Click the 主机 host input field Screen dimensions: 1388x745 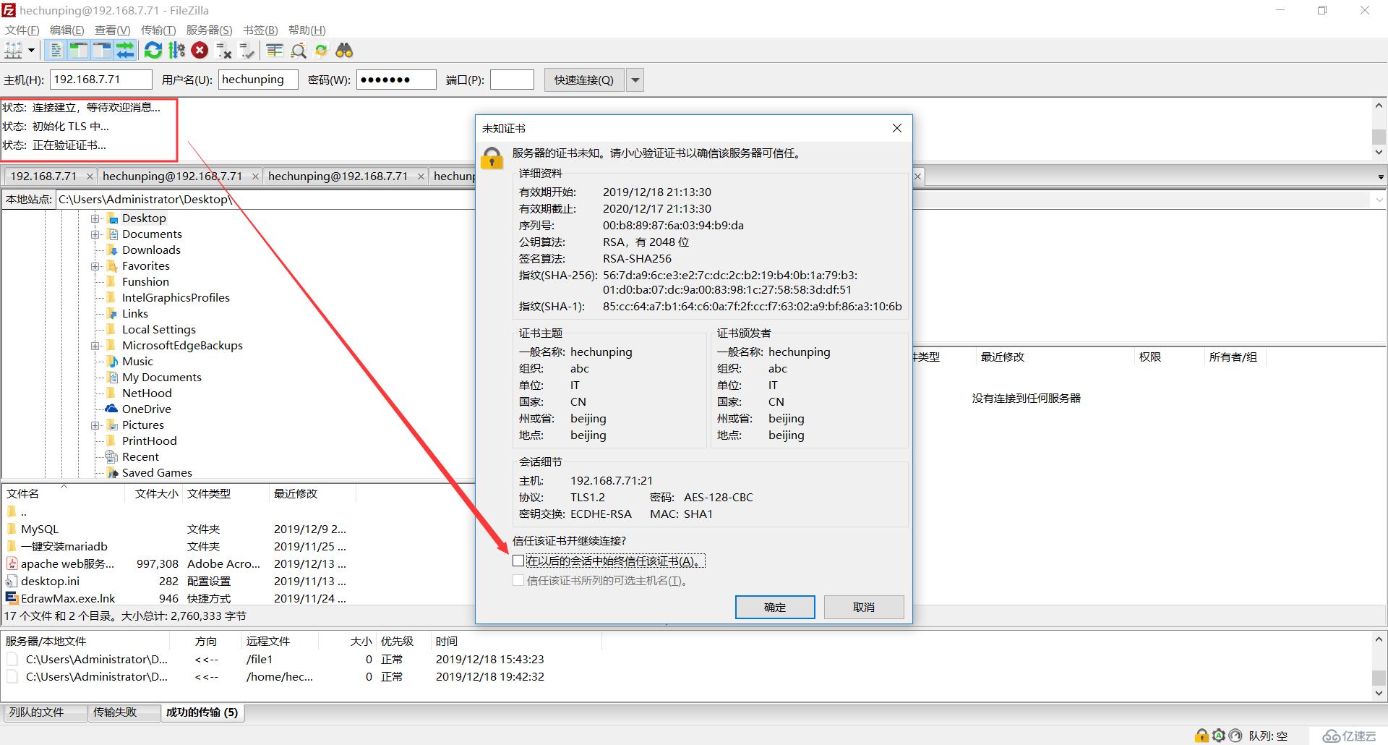(101, 80)
